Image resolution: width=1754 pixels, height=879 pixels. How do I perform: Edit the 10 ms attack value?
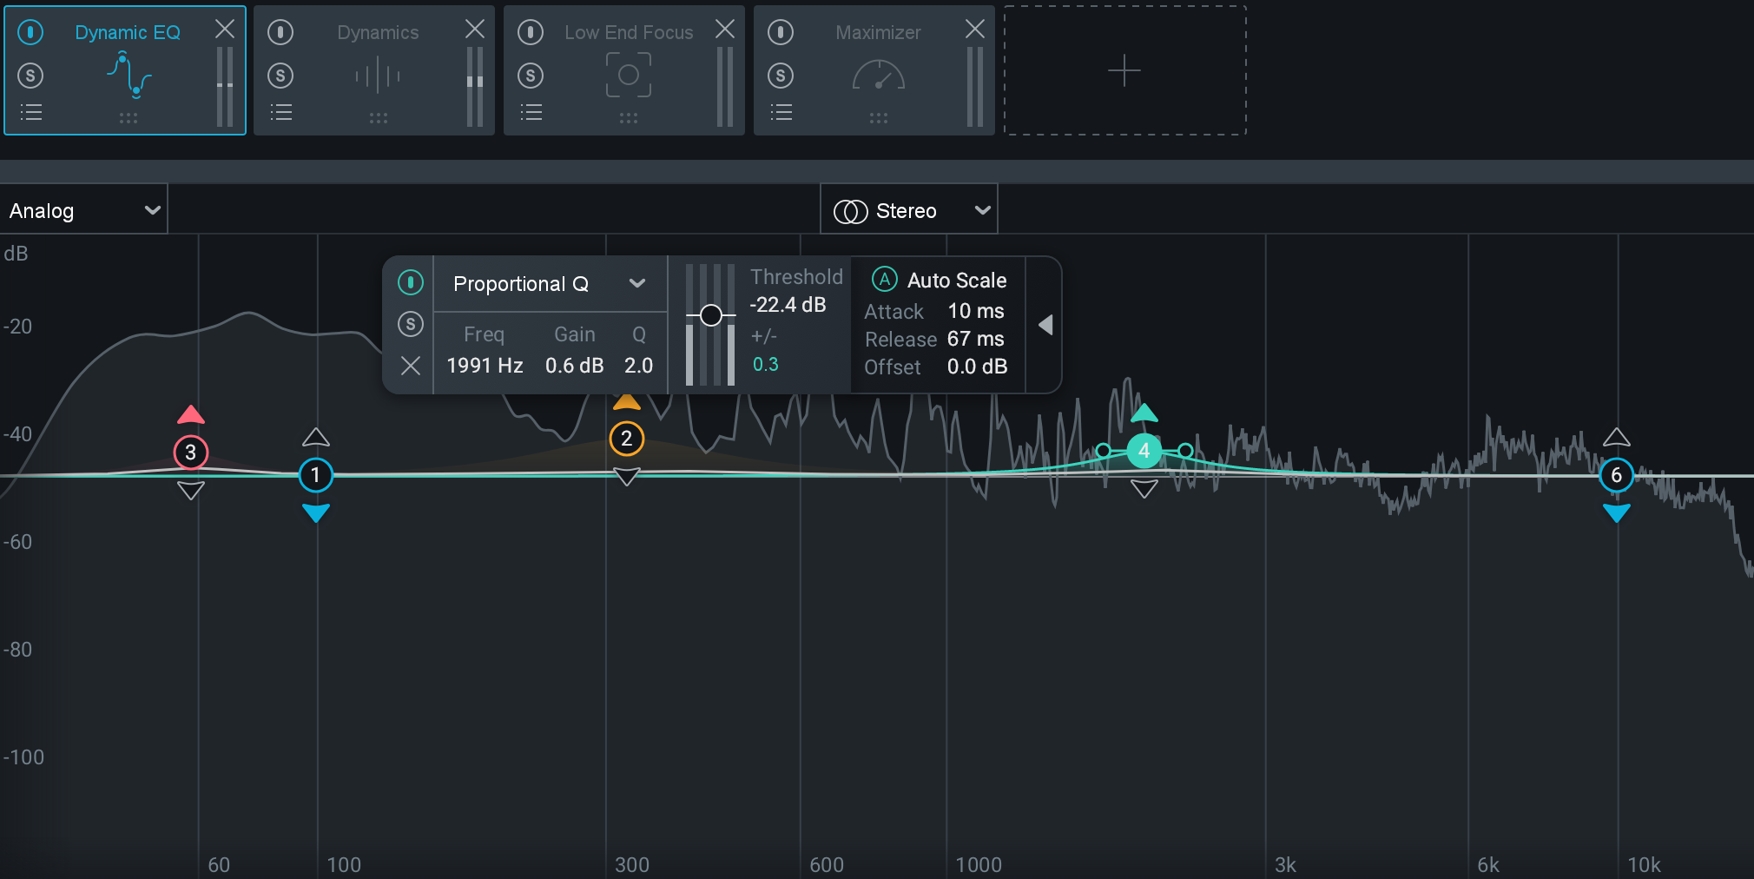(976, 311)
